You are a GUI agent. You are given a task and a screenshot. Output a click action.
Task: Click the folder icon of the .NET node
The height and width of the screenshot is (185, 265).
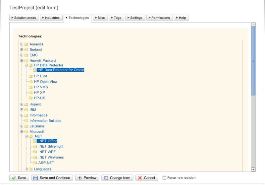click(x=30, y=136)
